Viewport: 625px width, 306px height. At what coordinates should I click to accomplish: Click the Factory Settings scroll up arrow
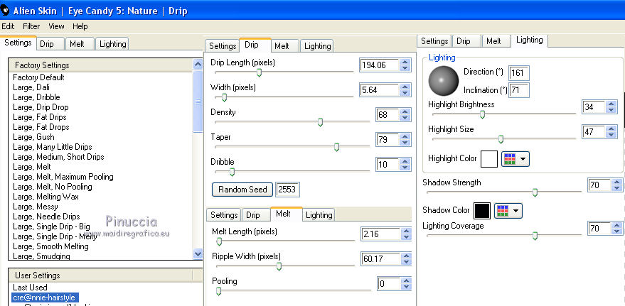pos(198,65)
